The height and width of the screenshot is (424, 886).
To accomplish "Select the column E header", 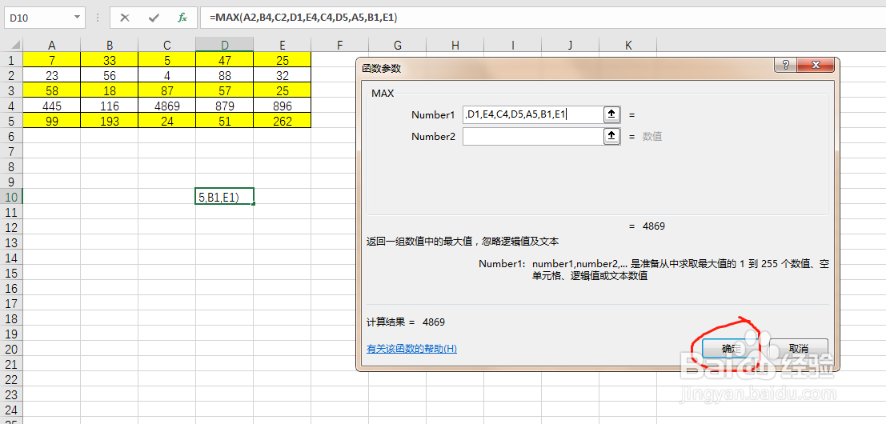I will pyautogui.click(x=283, y=45).
